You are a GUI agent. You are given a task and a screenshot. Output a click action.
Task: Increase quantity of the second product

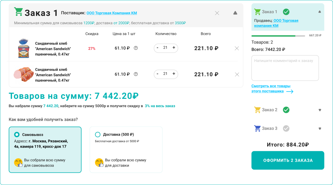174,74
